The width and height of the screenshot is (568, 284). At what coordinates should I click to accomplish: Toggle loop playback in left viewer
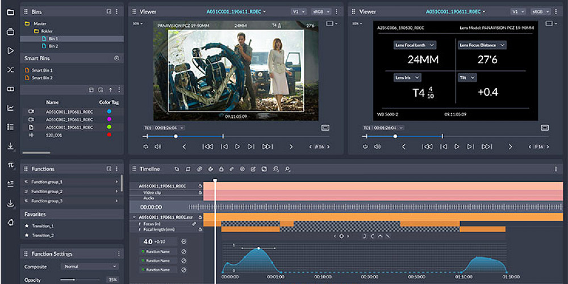pyautogui.click(x=145, y=147)
